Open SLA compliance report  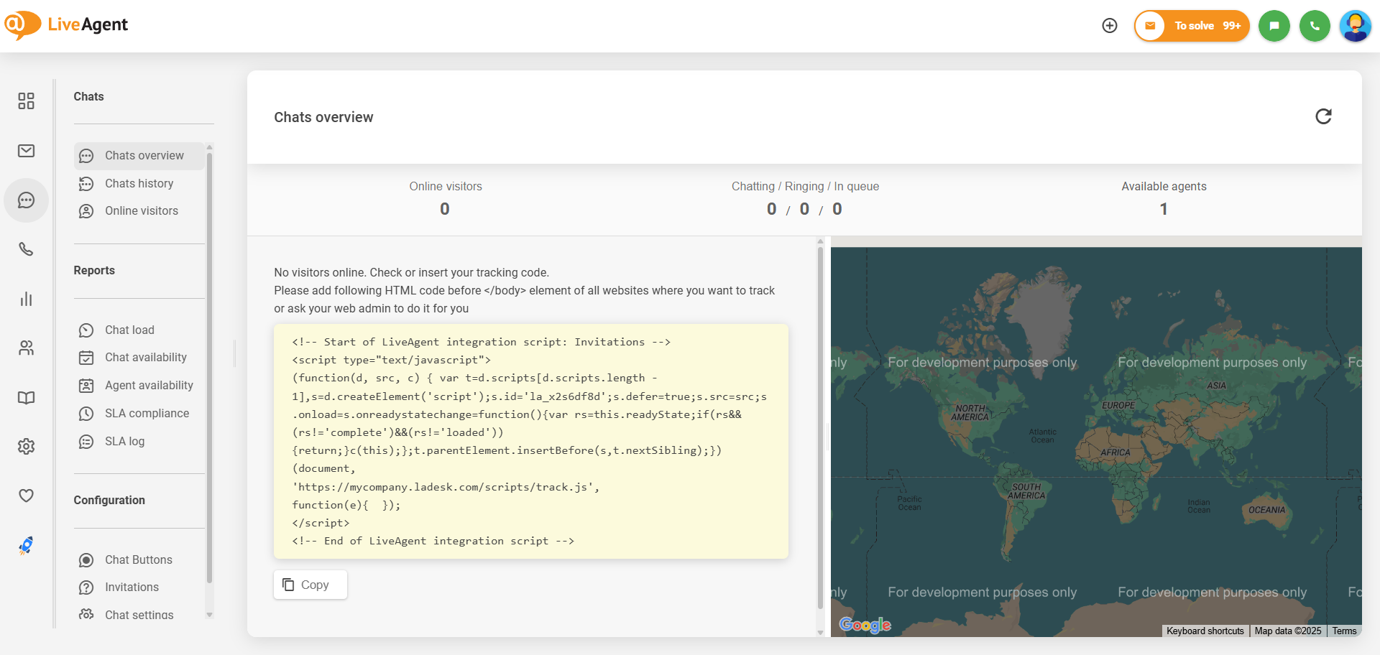[147, 414]
